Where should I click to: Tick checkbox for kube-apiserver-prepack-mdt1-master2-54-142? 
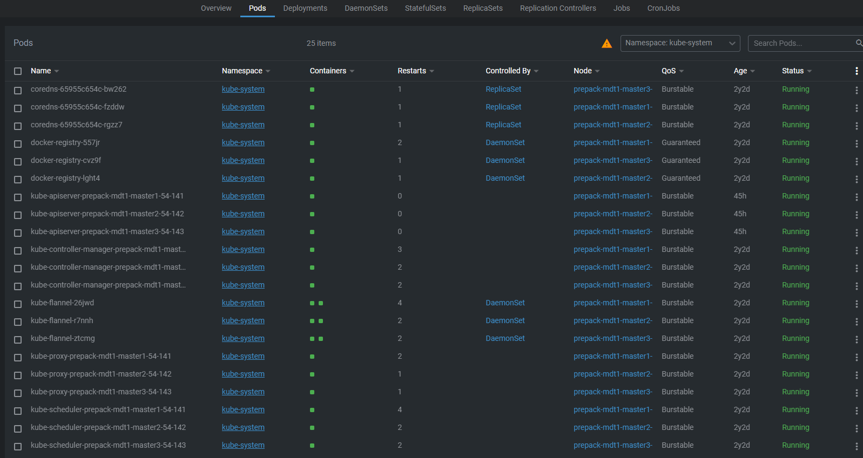pos(18,215)
